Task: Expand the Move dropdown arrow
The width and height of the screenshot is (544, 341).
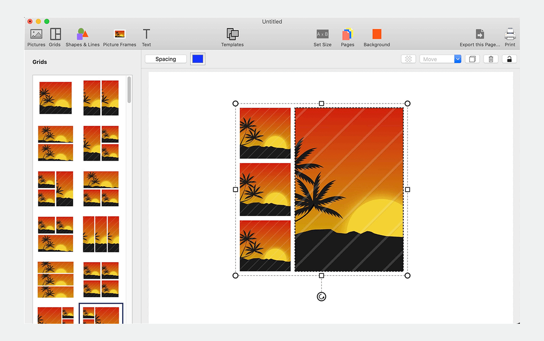Action: click(457, 59)
